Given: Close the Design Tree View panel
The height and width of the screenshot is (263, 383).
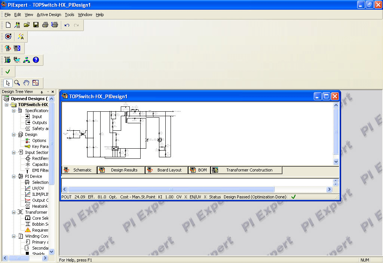Looking at the screenshot, I should pyautogui.click(x=53, y=92).
